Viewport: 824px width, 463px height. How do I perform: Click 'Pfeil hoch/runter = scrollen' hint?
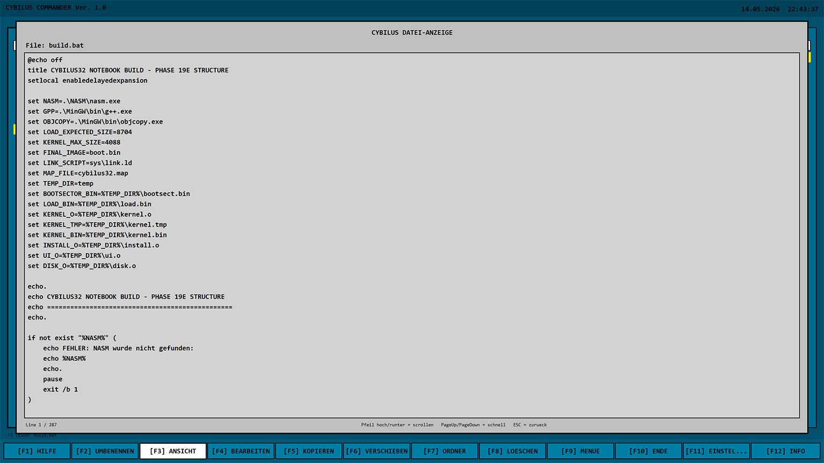397,425
